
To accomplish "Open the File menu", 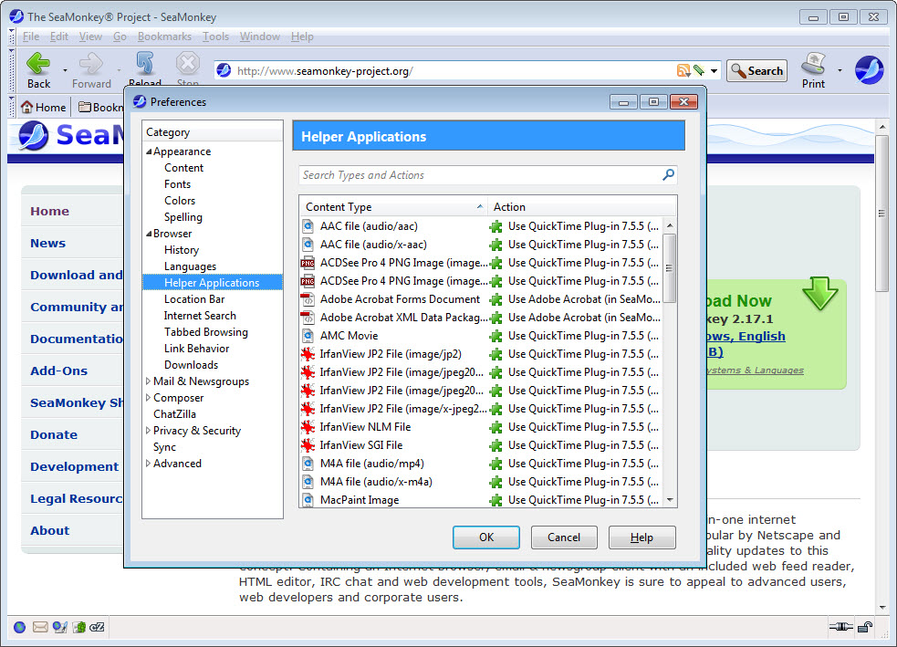I will (31, 37).
